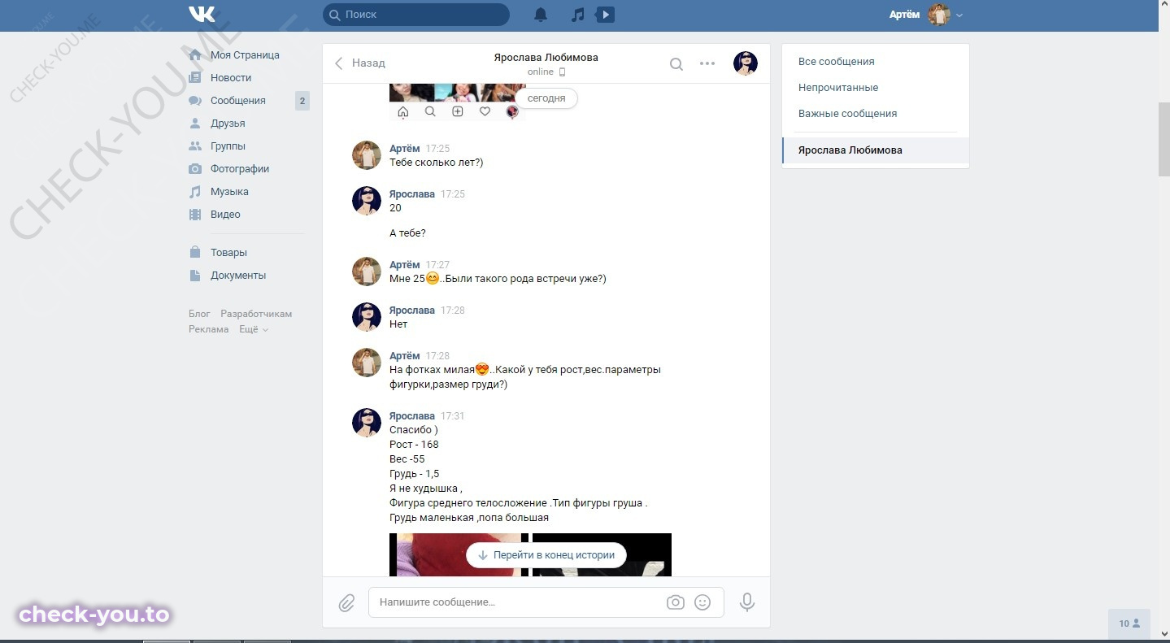
Task: Open the friends online counter 10
Action: tap(1129, 623)
